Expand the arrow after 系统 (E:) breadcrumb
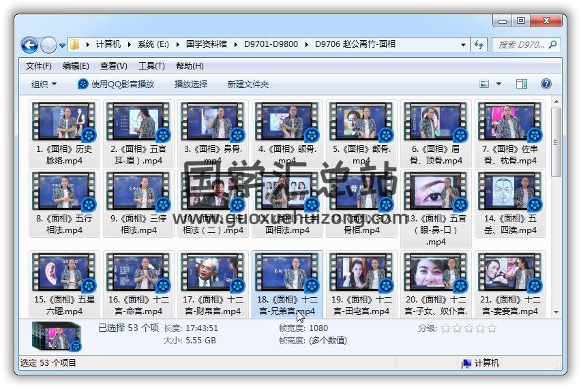The image size is (581, 389). point(177,45)
